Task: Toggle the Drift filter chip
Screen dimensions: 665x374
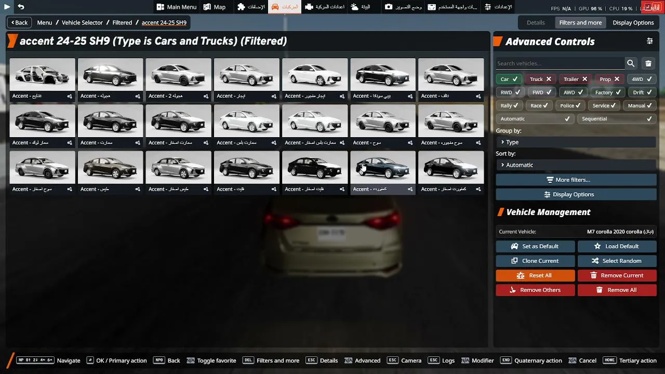Action: pos(642,92)
